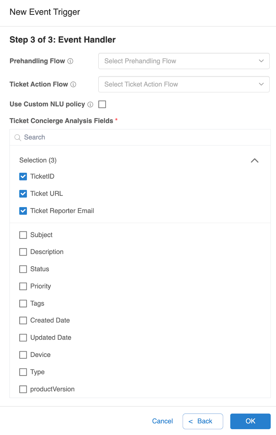
Task: Check the Status field checkbox
Action: click(23, 269)
